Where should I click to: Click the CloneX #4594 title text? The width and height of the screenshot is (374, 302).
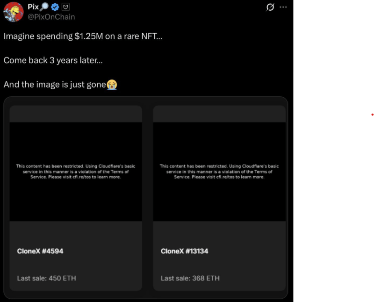40,251
